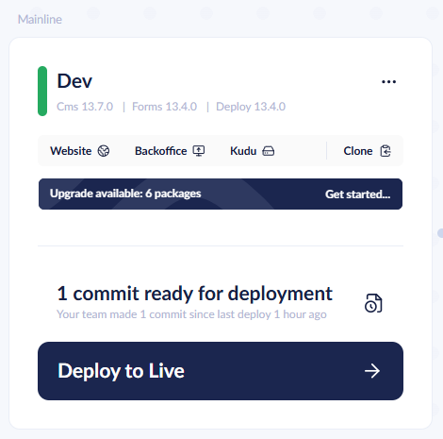Click the Mainline label
443x439 pixels.
[40, 20]
